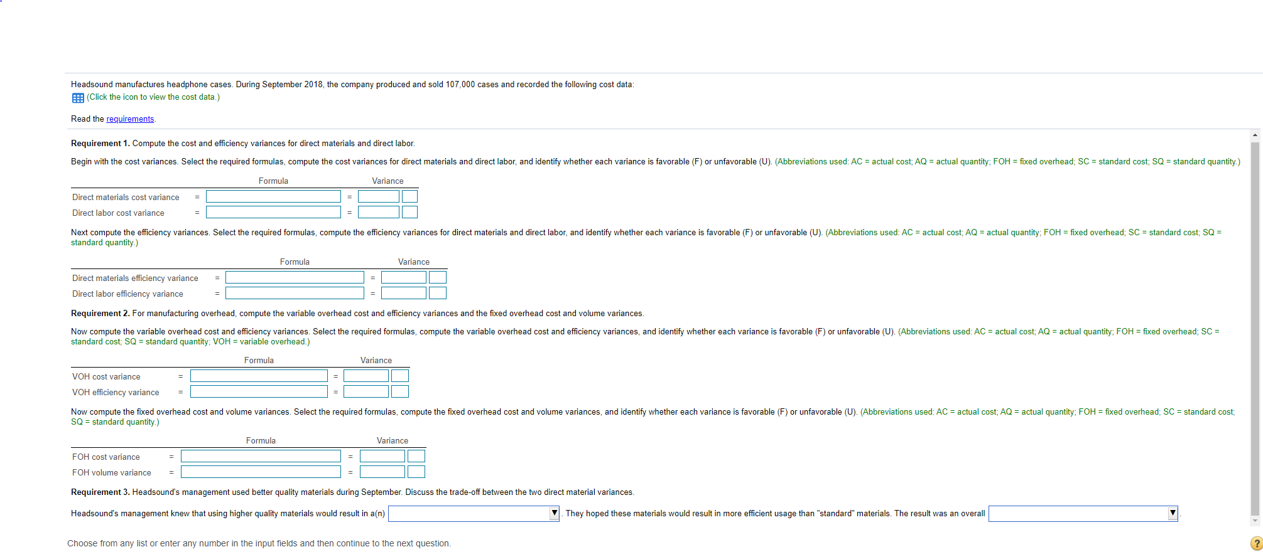
Task: Click FOH volume variance F/U box
Action: tap(416, 472)
